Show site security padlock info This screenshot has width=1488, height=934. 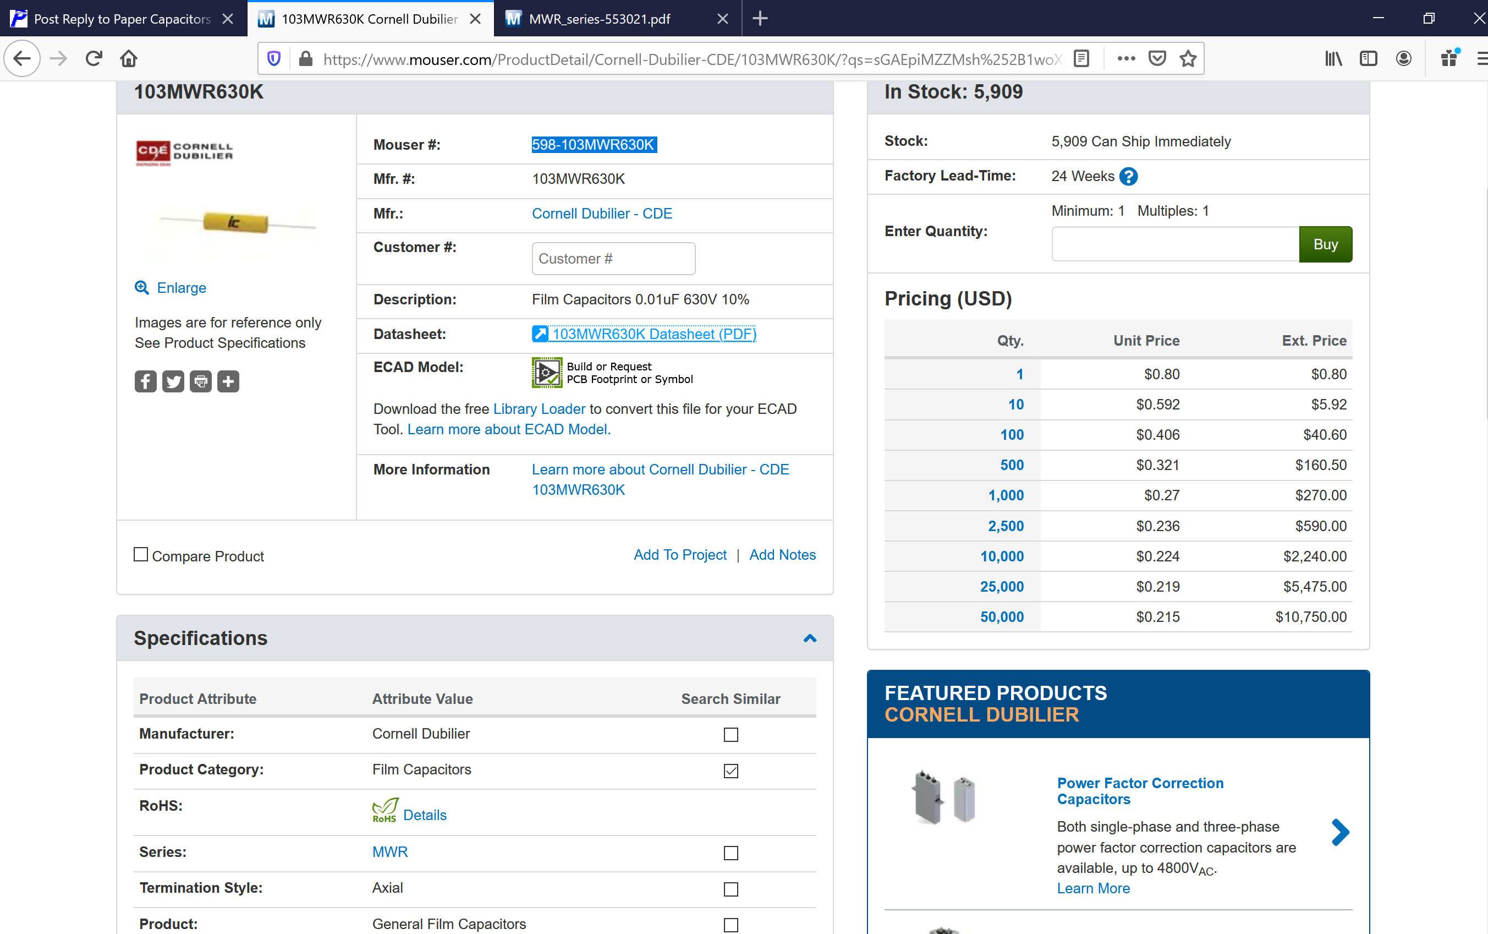tap(306, 59)
